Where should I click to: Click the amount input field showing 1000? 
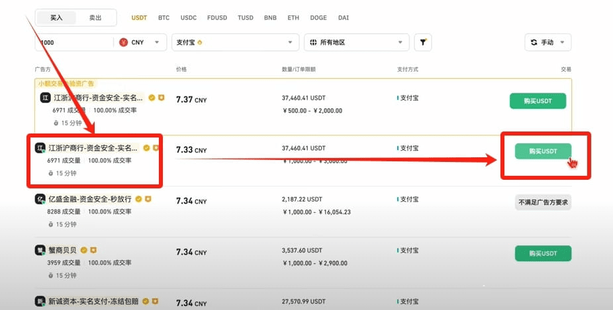[x=73, y=42]
